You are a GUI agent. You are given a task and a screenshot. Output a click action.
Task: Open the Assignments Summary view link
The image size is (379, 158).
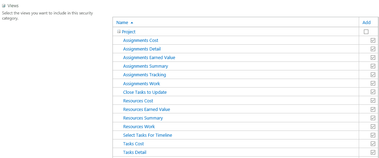coord(145,66)
